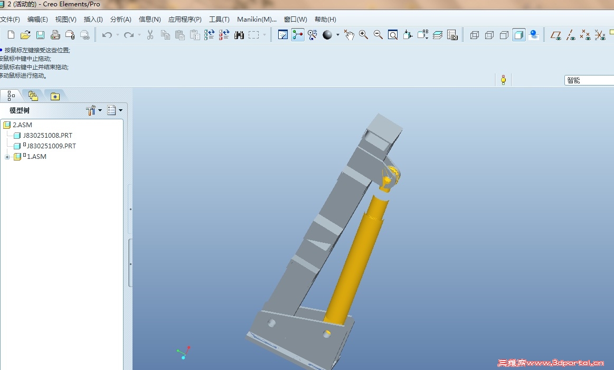Image resolution: width=614 pixels, height=370 pixels.
Task: Open the 信息(N) menu
Action: click(x=149, y=19)
